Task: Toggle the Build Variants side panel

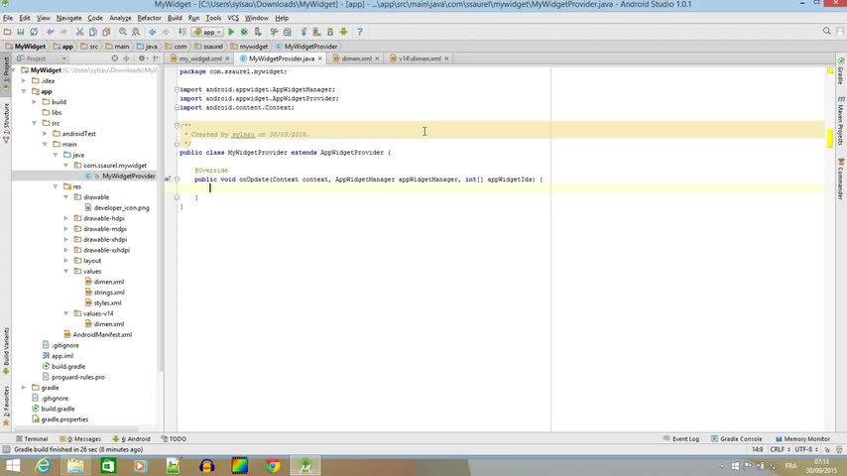Action: pyautogui.click(x=5, y=342)
